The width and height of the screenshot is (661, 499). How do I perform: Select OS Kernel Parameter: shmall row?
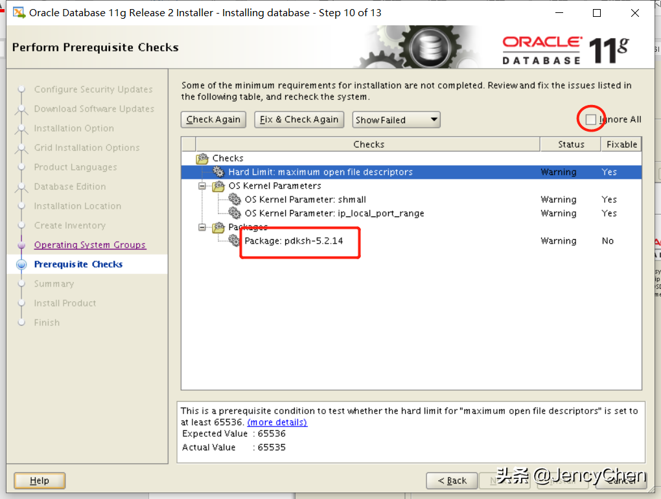coord(412,200)
